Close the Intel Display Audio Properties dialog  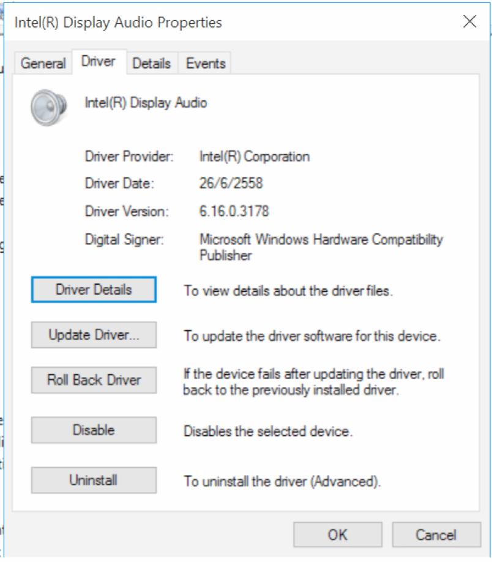pos(469,23)
